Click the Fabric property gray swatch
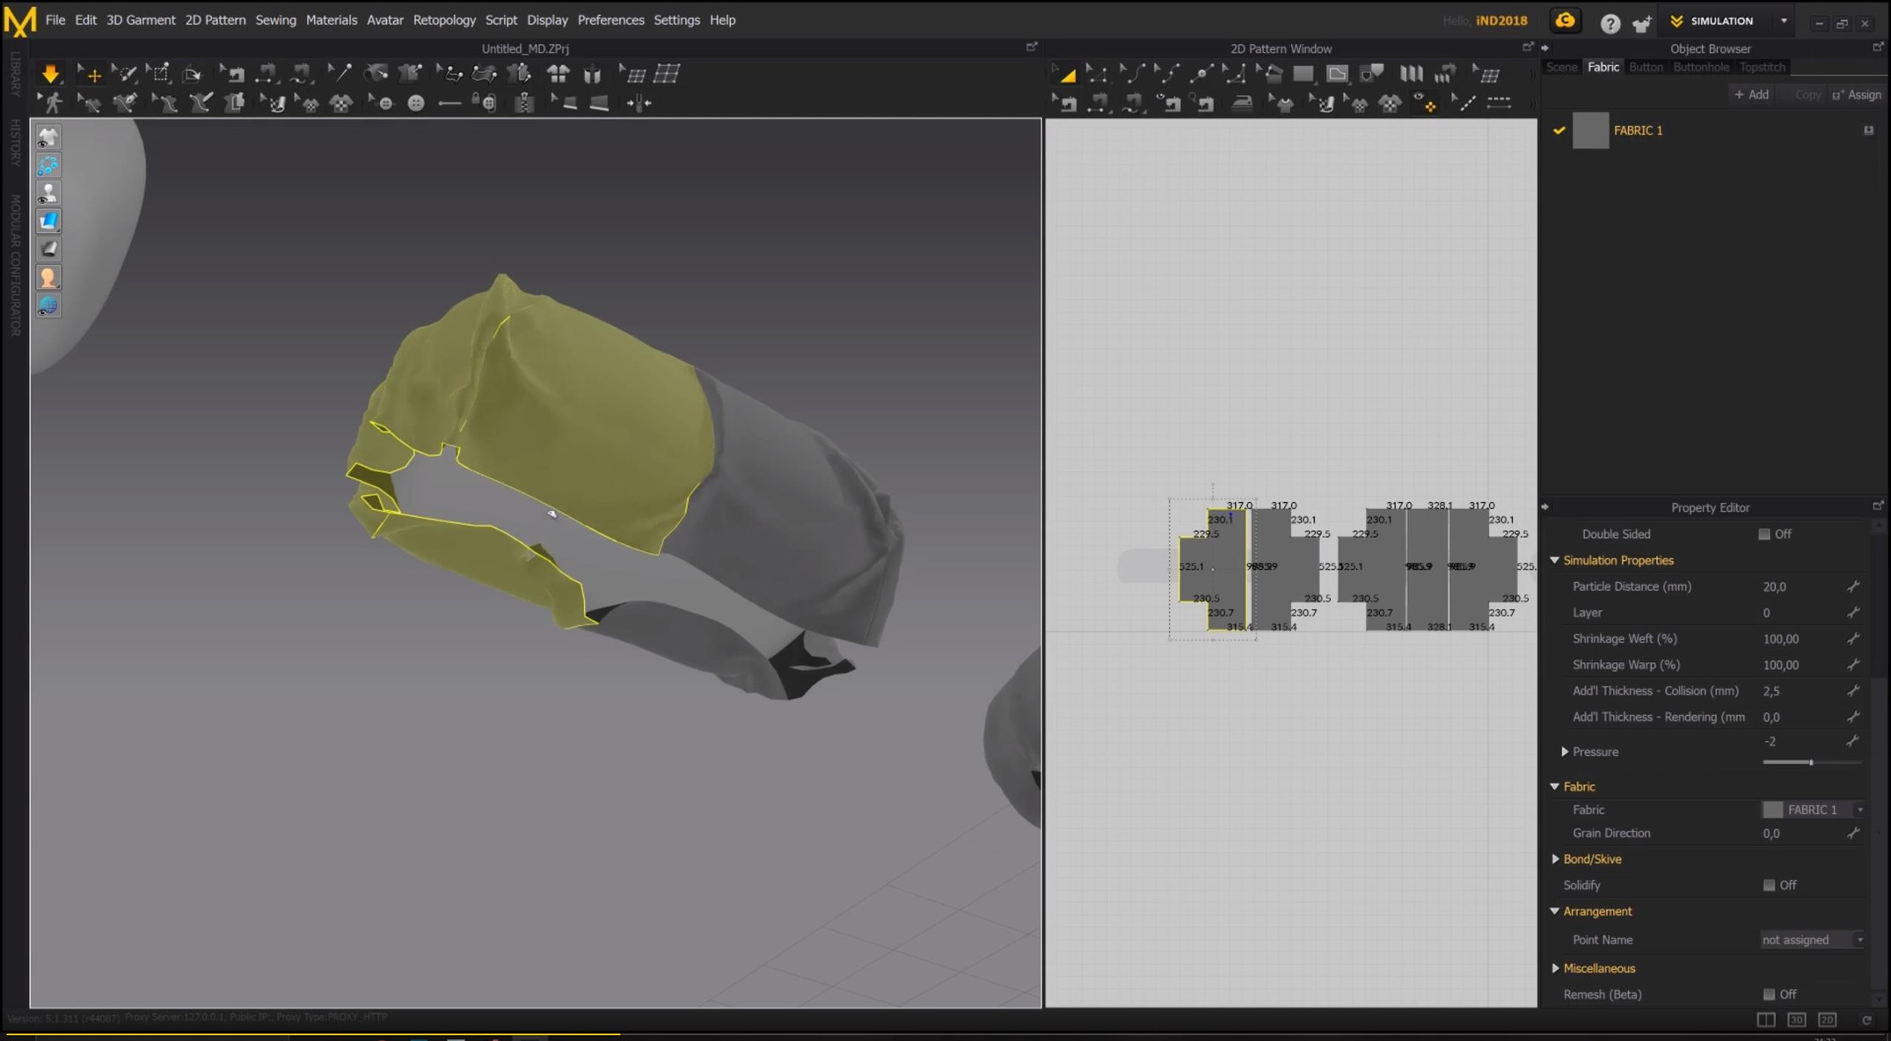 (x=1772, y=810)
